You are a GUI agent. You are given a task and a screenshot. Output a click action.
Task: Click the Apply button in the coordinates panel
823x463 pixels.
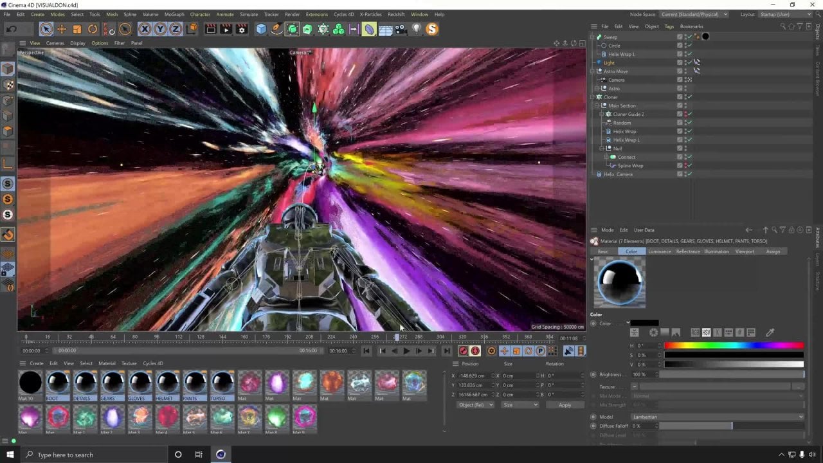pyautogui.click(x=565, y=405)
